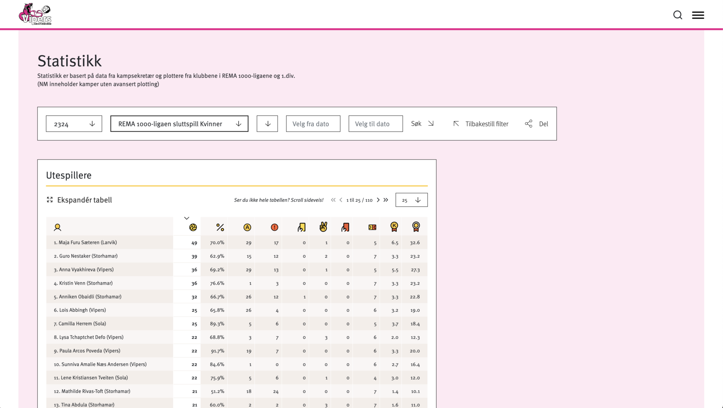Go to next page of players
723x408 pixels.
[378, 200]
